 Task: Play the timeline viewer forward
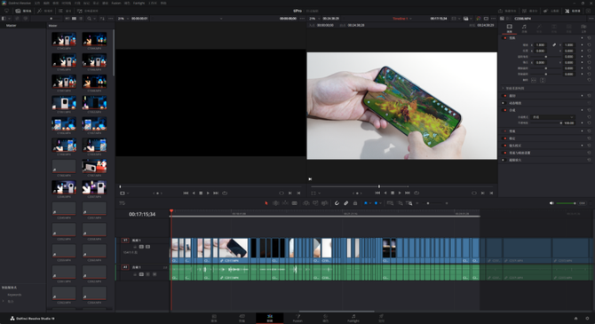pyautogui.click(x=400, y=193)
